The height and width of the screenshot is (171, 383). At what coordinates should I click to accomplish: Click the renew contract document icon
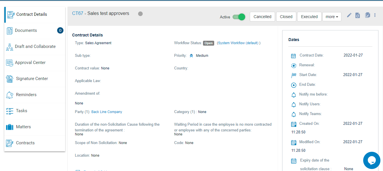357,15
